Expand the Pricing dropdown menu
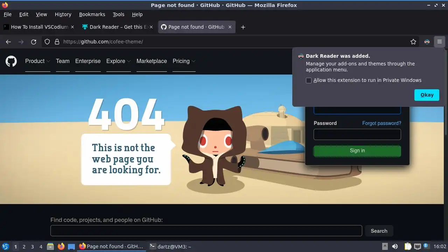 (x=184, y=61)
